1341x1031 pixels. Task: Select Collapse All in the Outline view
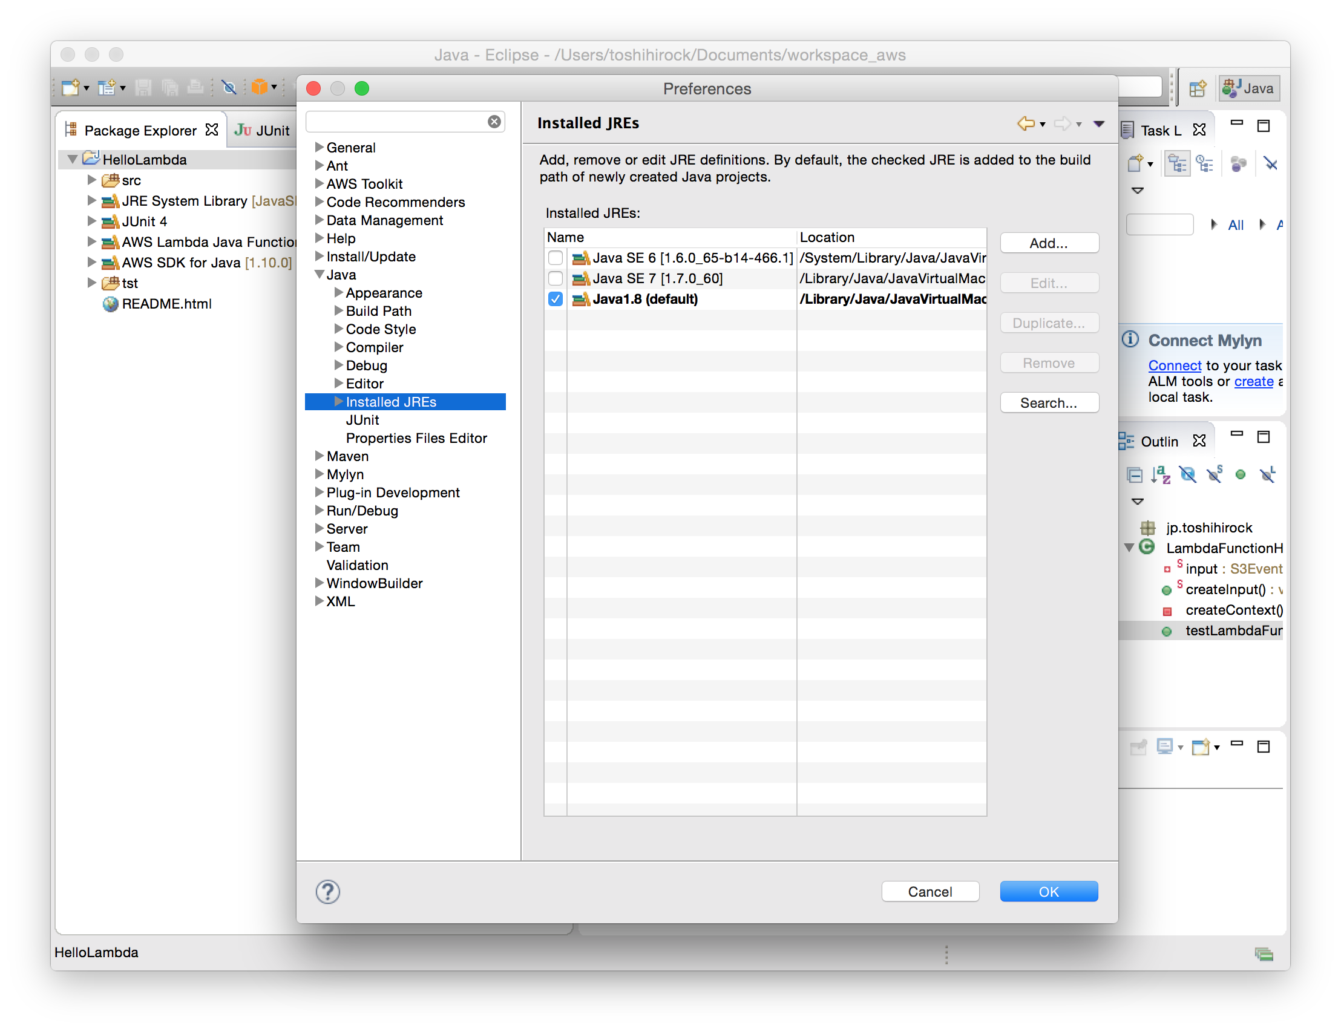[1136, 474]
